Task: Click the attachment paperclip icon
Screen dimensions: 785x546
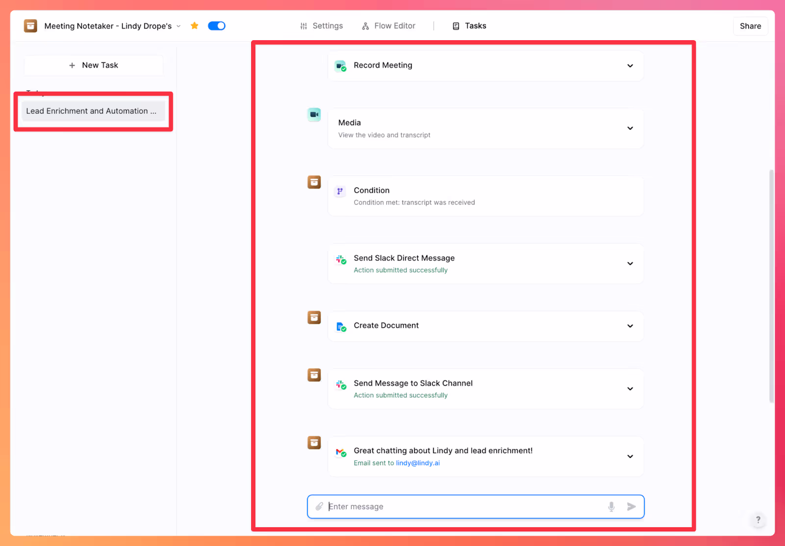Action: coord(319,507)
